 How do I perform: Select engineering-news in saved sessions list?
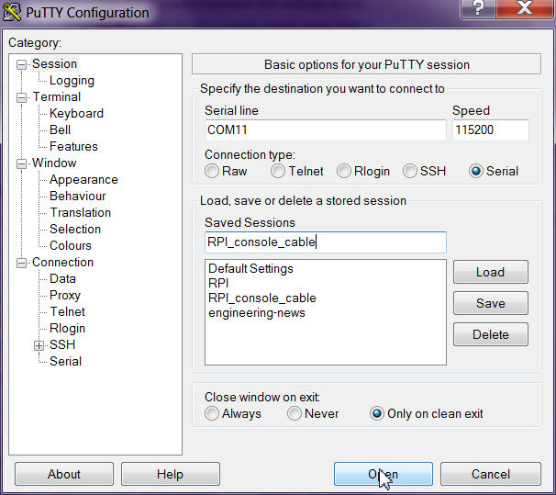(x=257, y=313)
